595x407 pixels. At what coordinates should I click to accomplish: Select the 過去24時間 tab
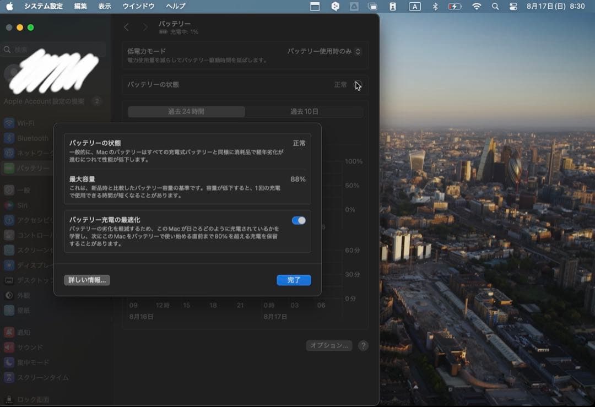click(x=186, y=111)
